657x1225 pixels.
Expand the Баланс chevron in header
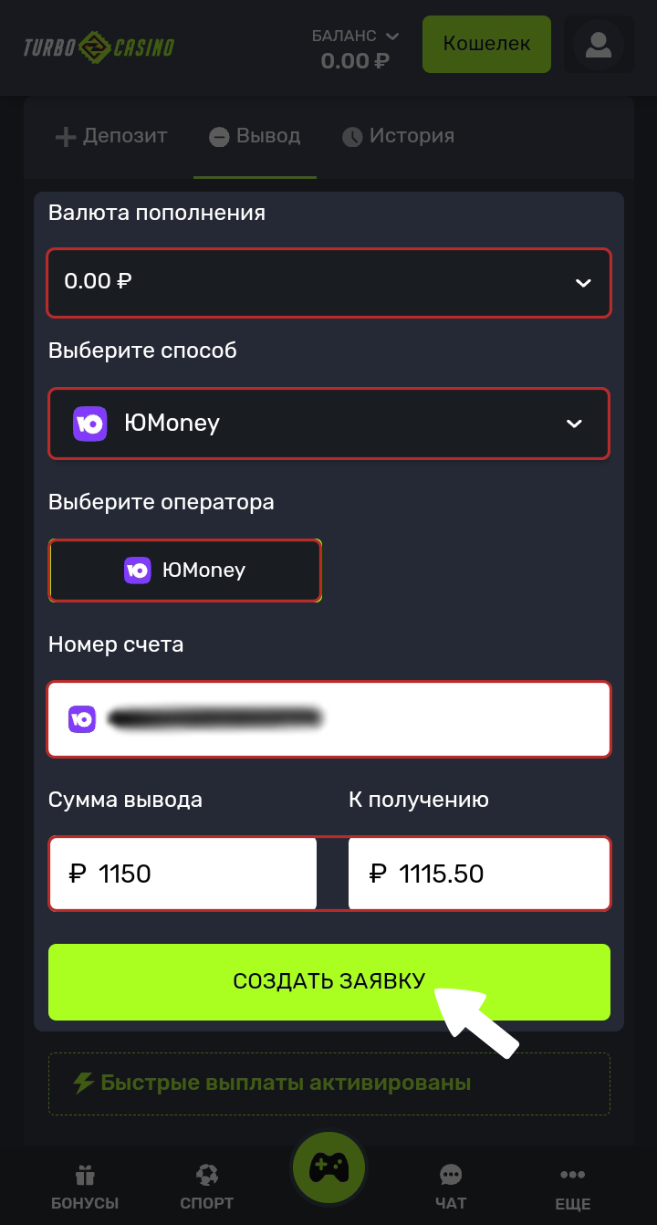pos(392,37)
